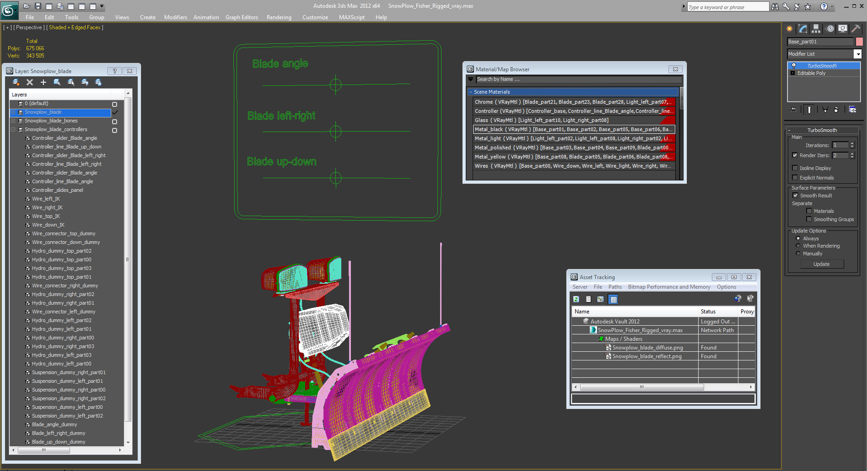Image resolution: width=867 pixels, height=471 pixels.
Task: Click the Help question mark icon
Action: (x=824, y=6)
